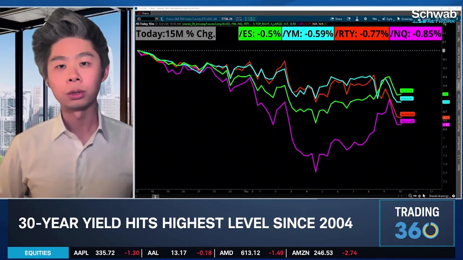Open the Style menu

coord(387,19)
